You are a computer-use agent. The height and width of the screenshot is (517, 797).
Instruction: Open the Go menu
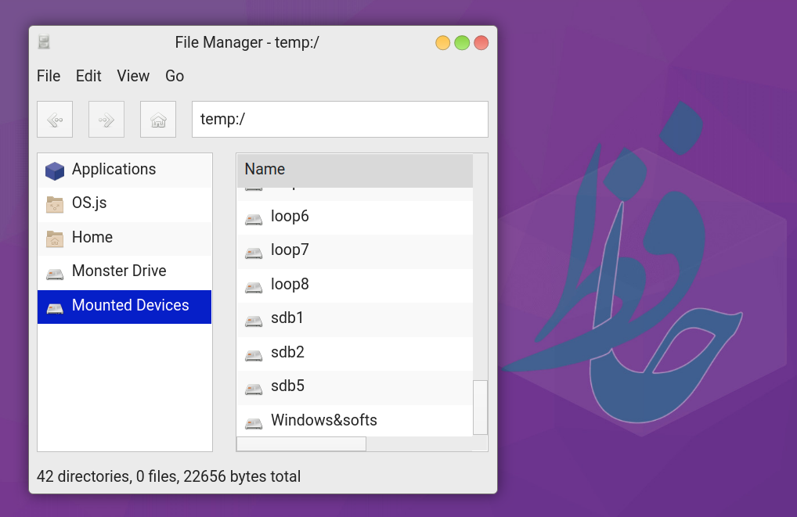pos(175,76)
